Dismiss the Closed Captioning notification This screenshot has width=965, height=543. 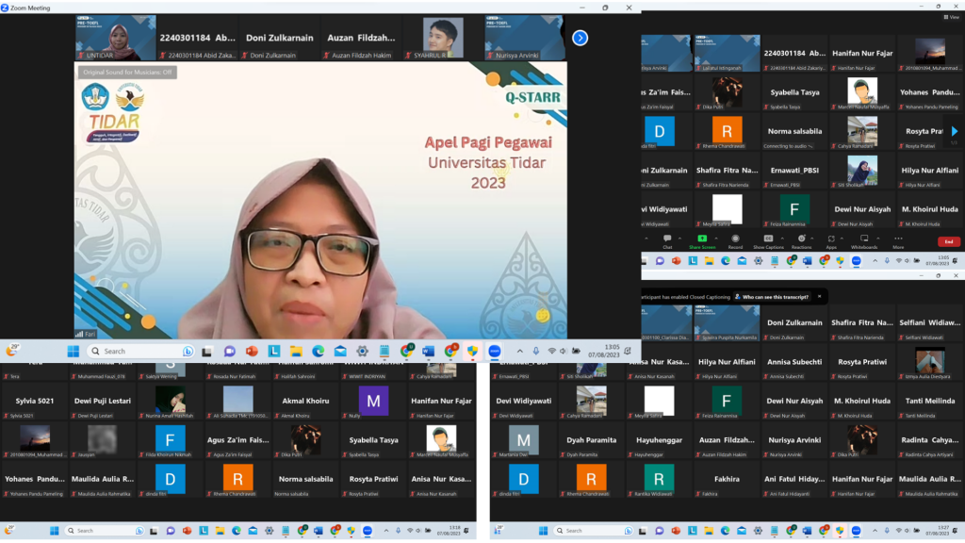click(x=819, y=297)
